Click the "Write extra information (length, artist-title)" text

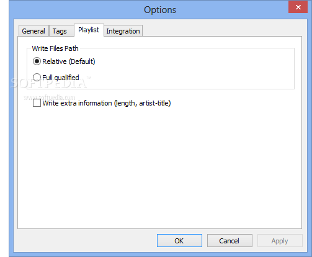pyautogui.click(x=107, y=103)
